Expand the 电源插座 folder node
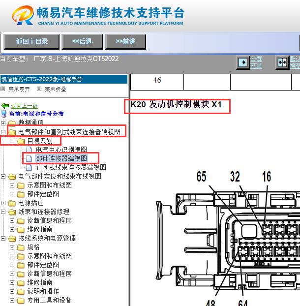The width and height of the screenshot is (300, 306). [3, 203]
